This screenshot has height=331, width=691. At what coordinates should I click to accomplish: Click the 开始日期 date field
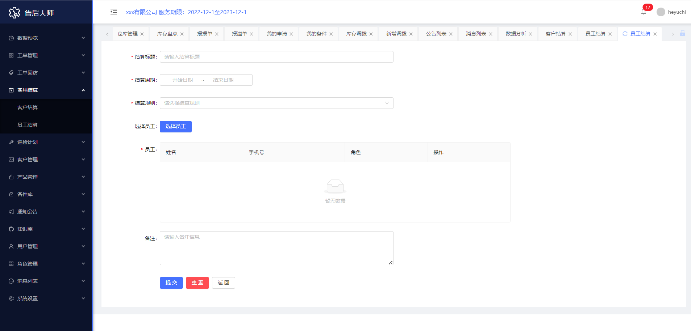183,80
